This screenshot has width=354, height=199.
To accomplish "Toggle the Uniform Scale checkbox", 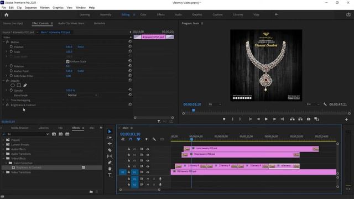I will [67, 61].
